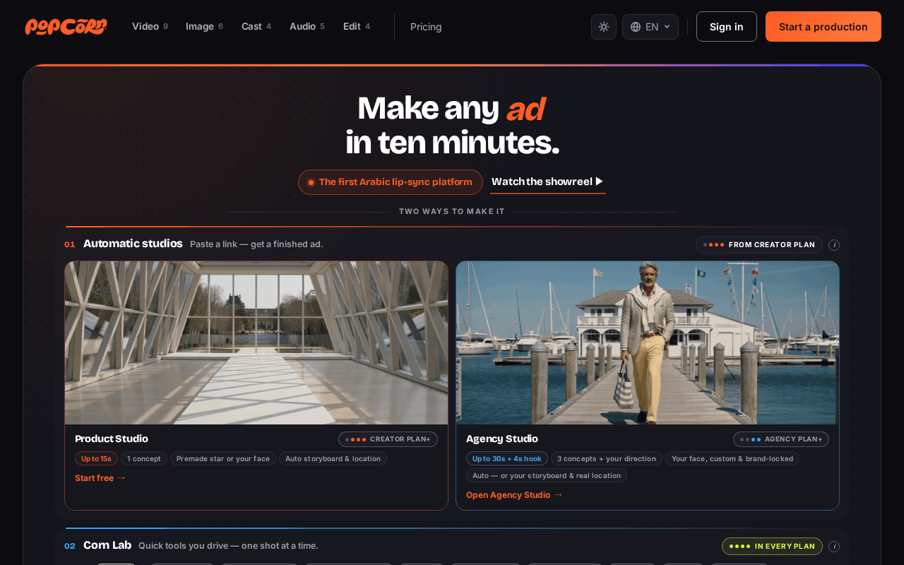
Task: Click the Corn Lab heading
Action: tap(107, 545)
